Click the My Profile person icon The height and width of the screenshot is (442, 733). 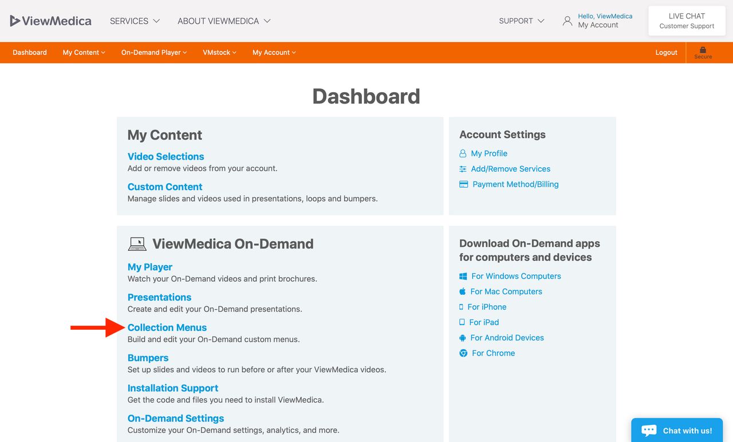click(463, 153)
